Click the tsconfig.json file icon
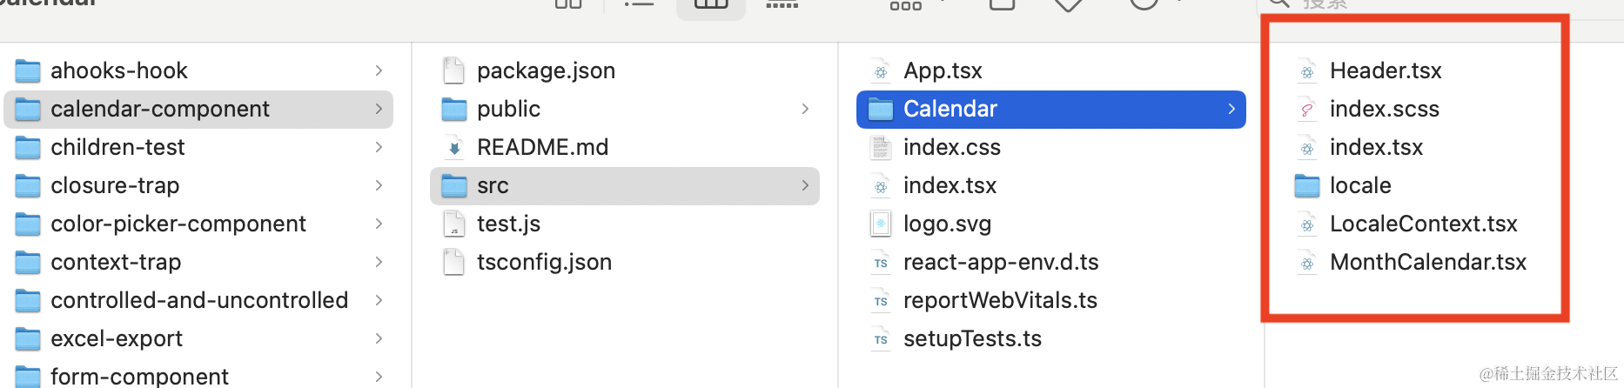Viewport: 1624px width, 388px height. pos(453,262)
